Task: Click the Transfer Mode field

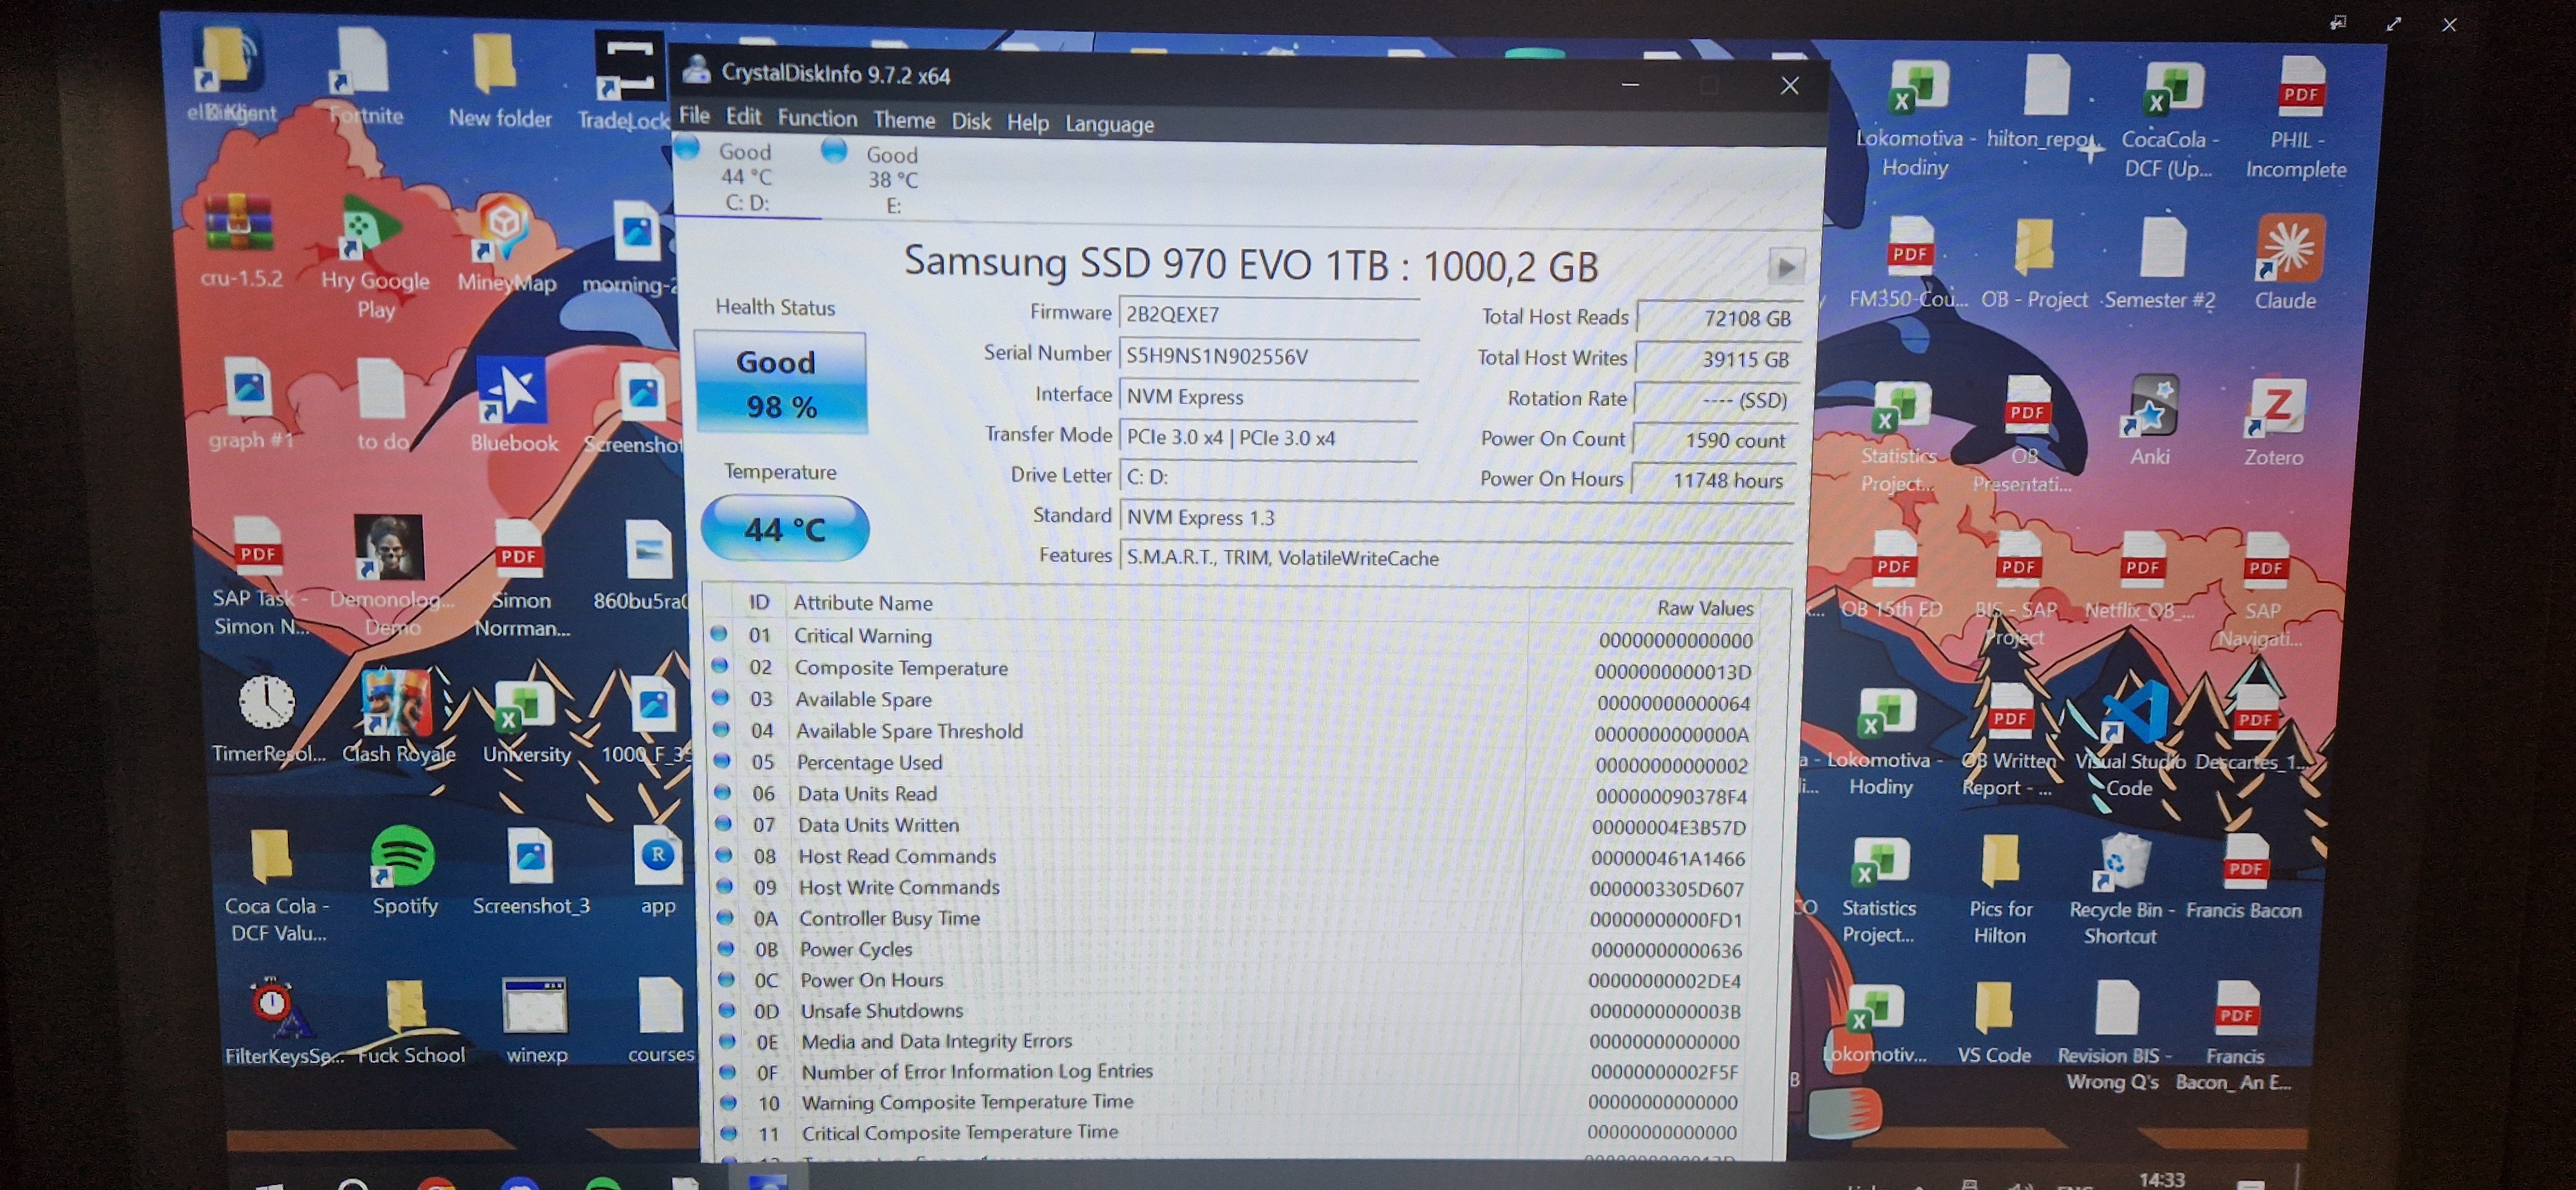Action: point(1267,438)
